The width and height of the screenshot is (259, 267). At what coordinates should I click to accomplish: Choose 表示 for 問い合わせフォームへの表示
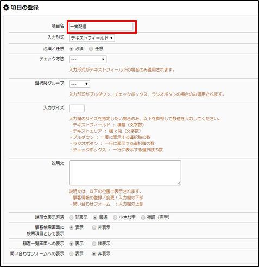pyautogui.click(x=71, y=254)
